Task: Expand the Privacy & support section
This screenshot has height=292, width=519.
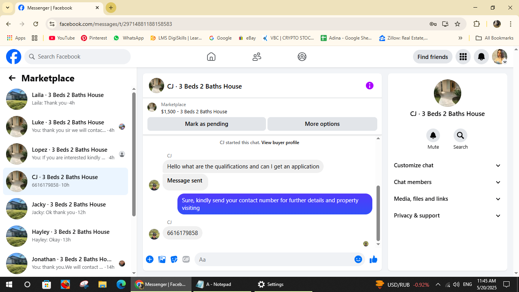Action: pyautogui.click(x=448, y=216)
